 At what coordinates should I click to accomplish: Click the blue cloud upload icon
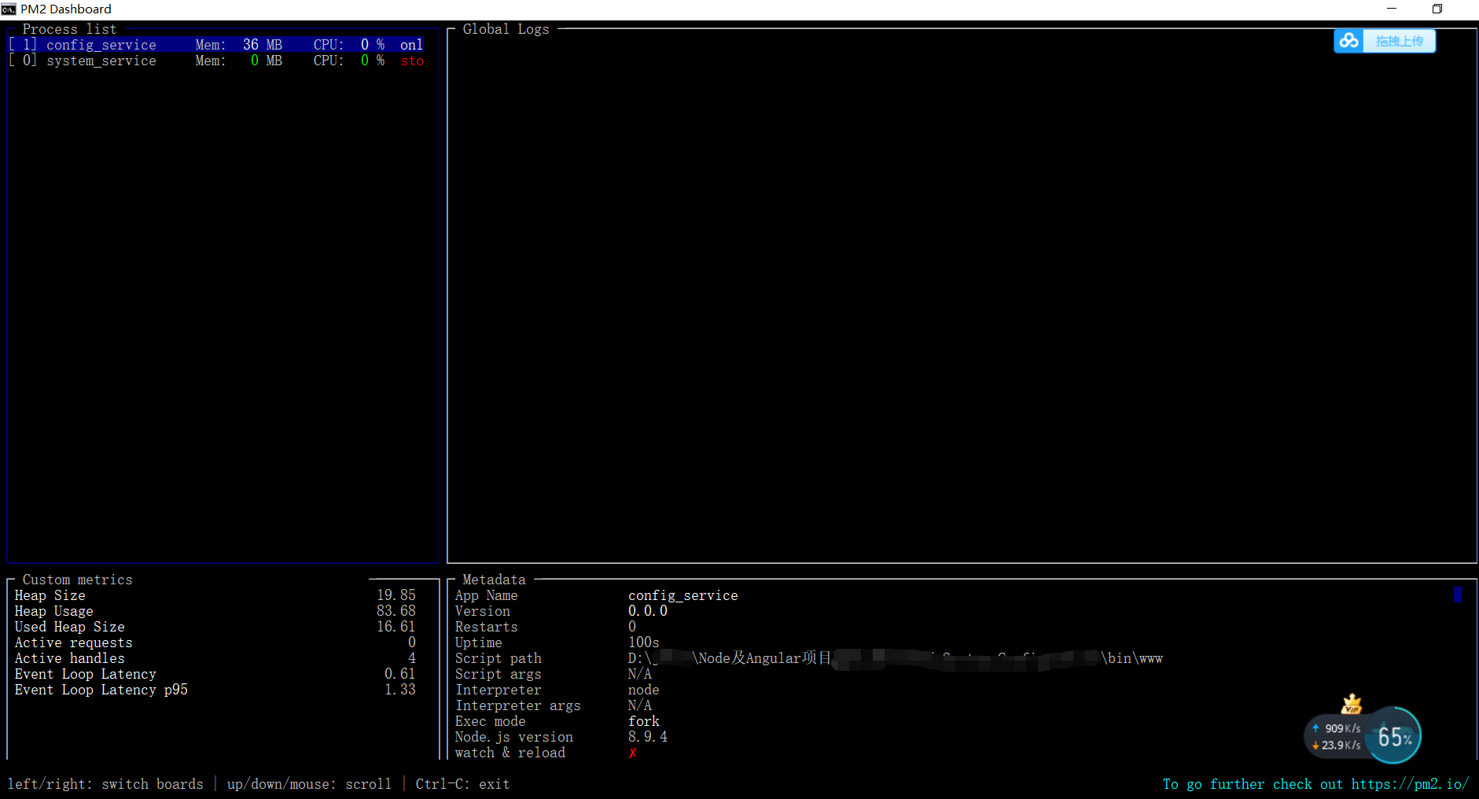(x=1348, y=41)
